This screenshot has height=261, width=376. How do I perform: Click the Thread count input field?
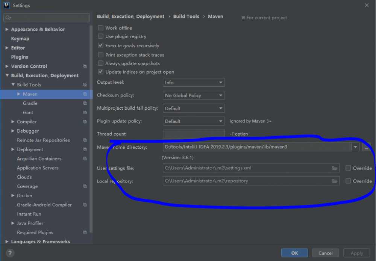tap(194, 134)
